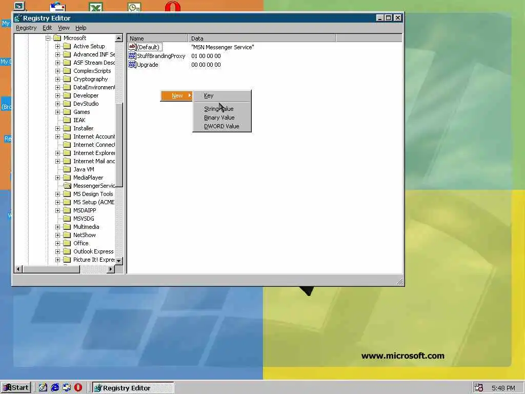Open the Help menu
This screenshot has height=394, width=525.
point(80,28)
